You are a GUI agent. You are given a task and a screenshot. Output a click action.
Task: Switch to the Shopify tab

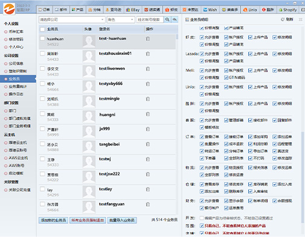point(288,10)
